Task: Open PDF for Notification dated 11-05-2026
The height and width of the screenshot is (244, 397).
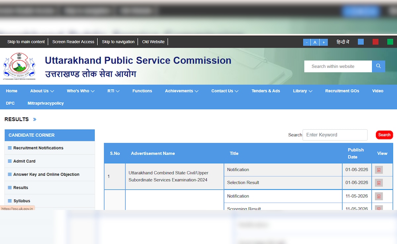Action: coord(379,196)
